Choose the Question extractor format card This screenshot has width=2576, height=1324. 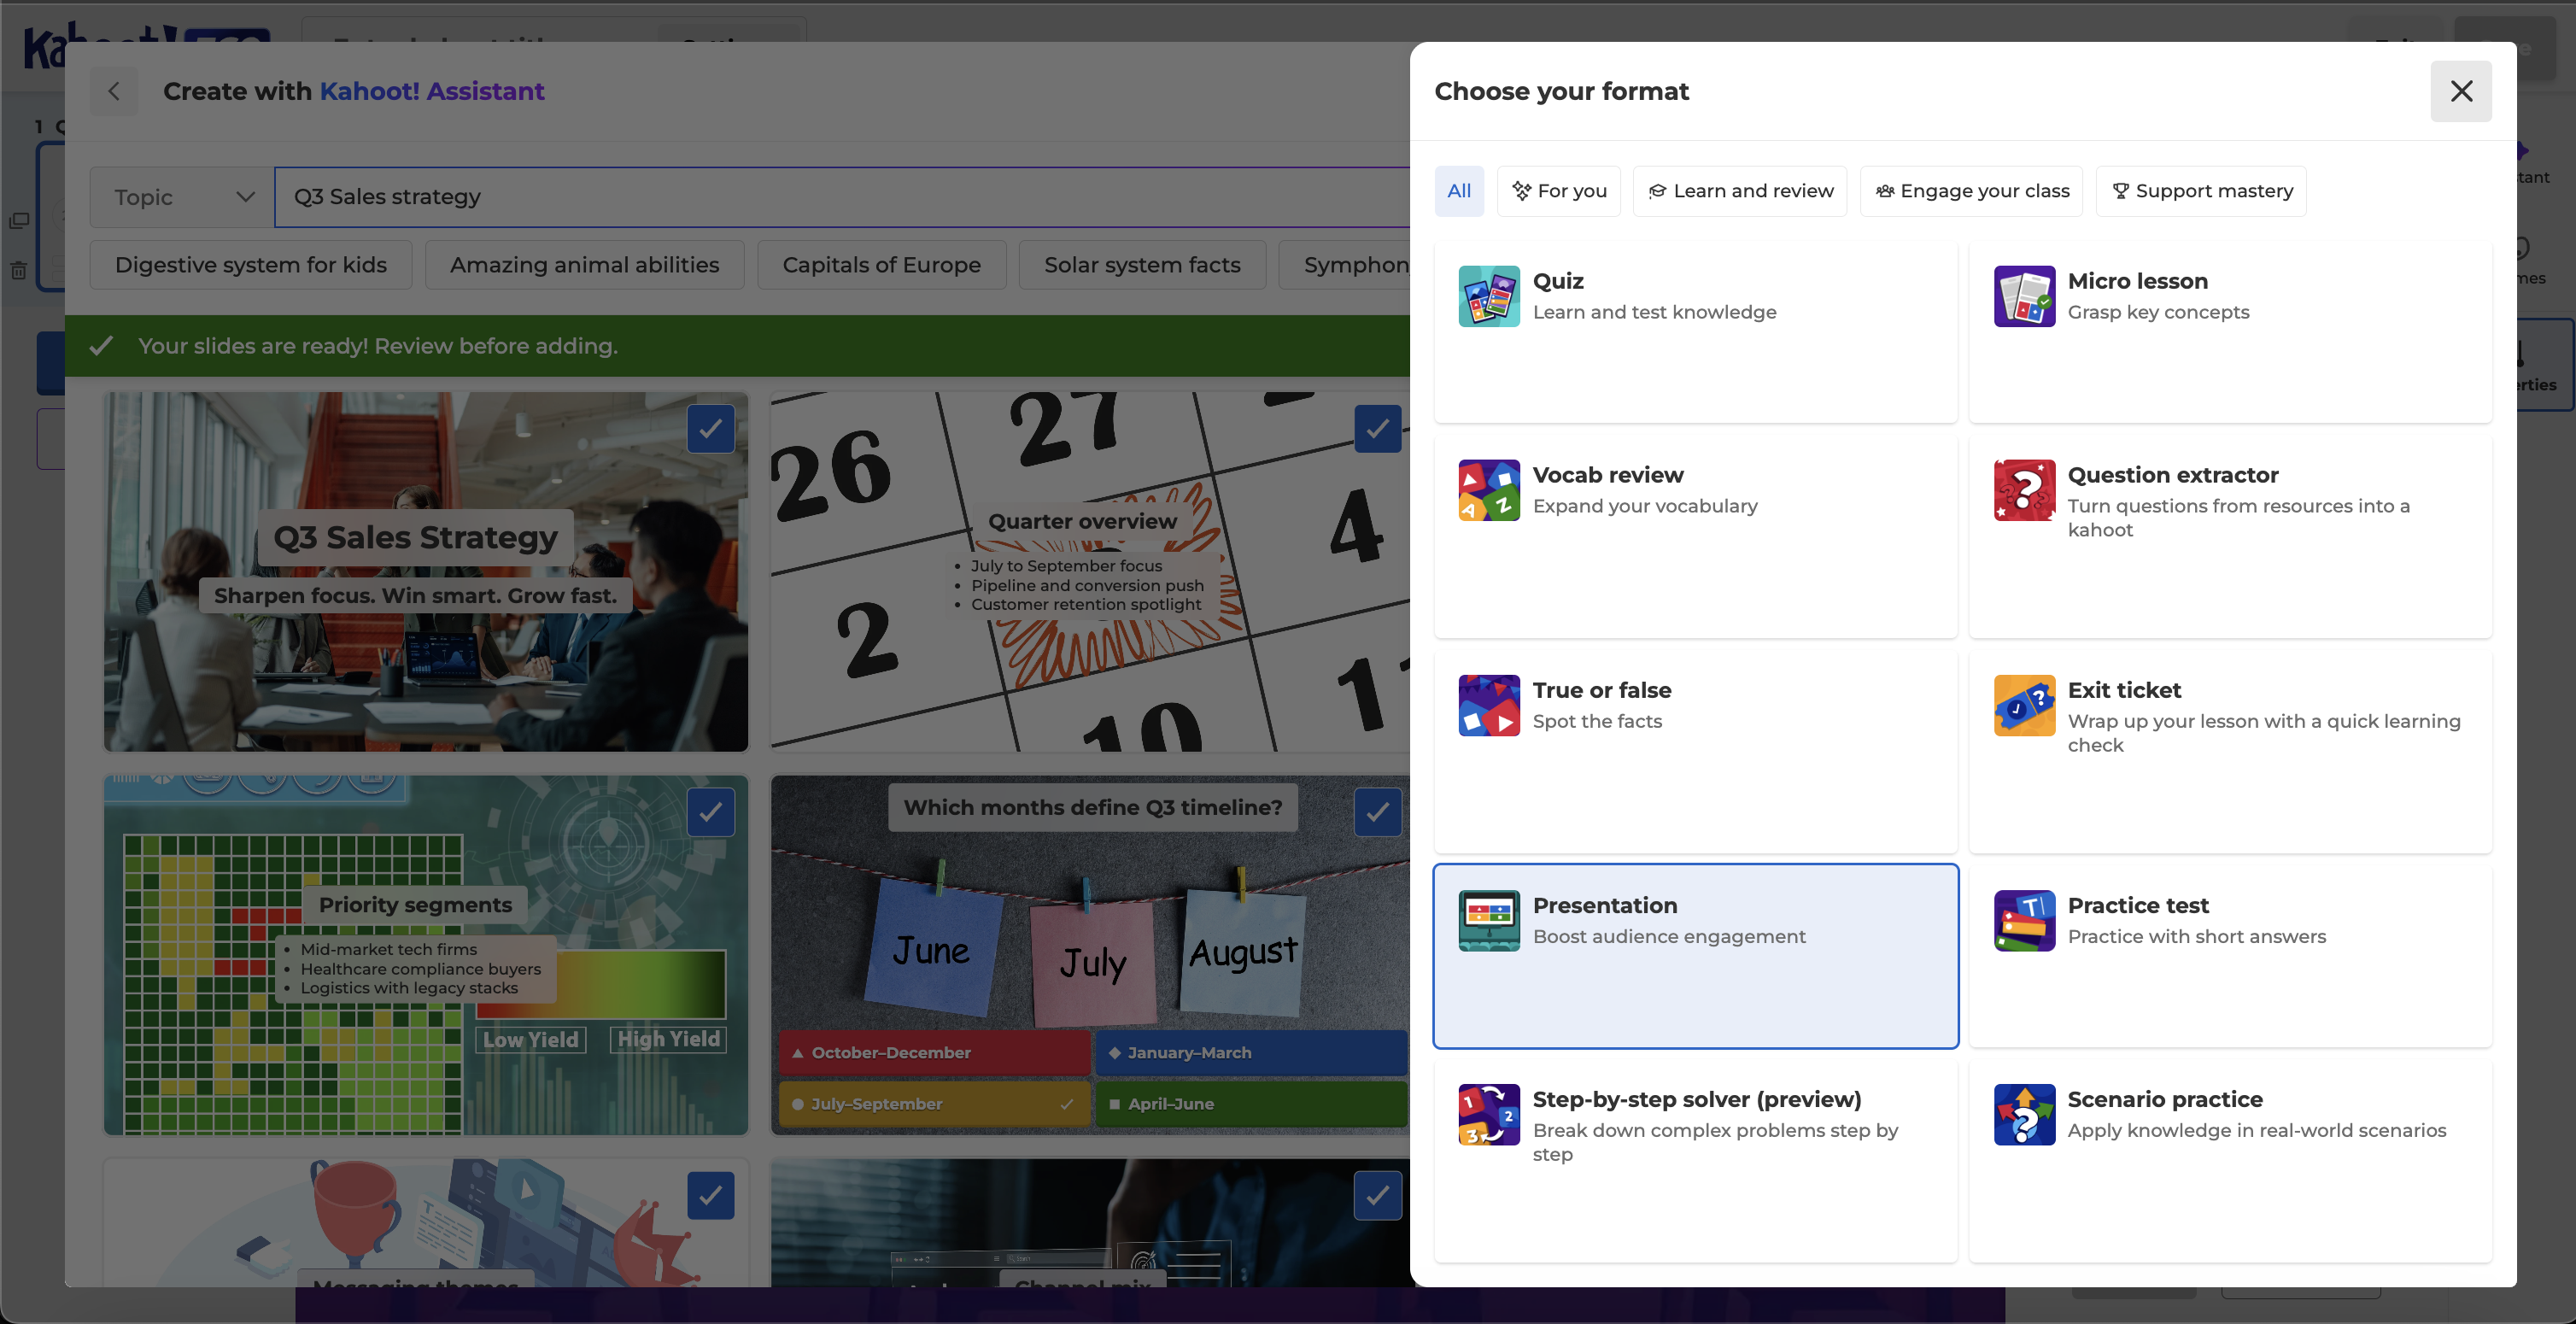coord(2230,536)
